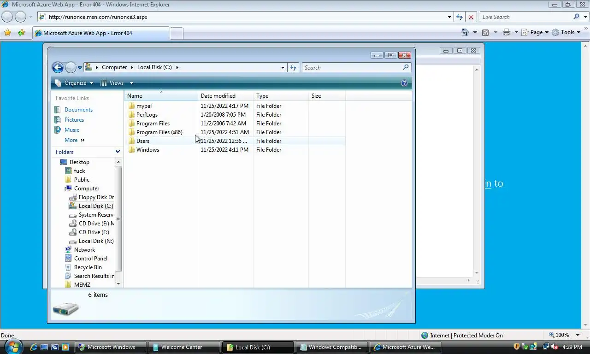Click Switch between windows Quick Launch icon

(x=55, y=347)
